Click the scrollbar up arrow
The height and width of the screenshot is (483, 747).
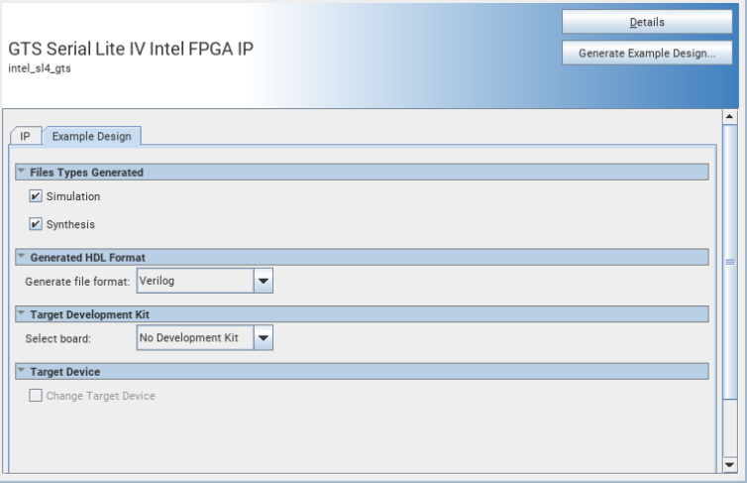[730, 116]
